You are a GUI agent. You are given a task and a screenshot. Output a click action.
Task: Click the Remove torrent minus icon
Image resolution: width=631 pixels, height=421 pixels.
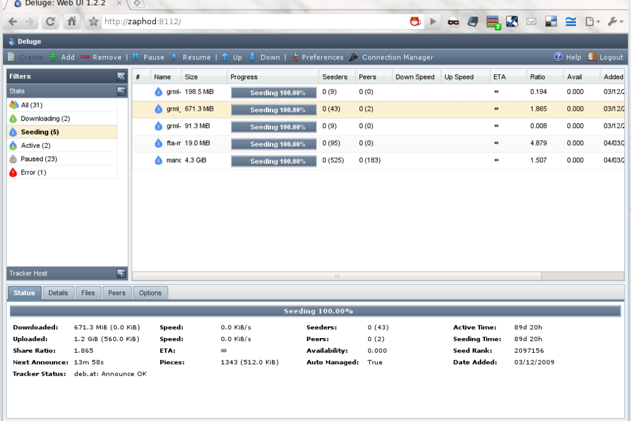(x=85, y=57)
